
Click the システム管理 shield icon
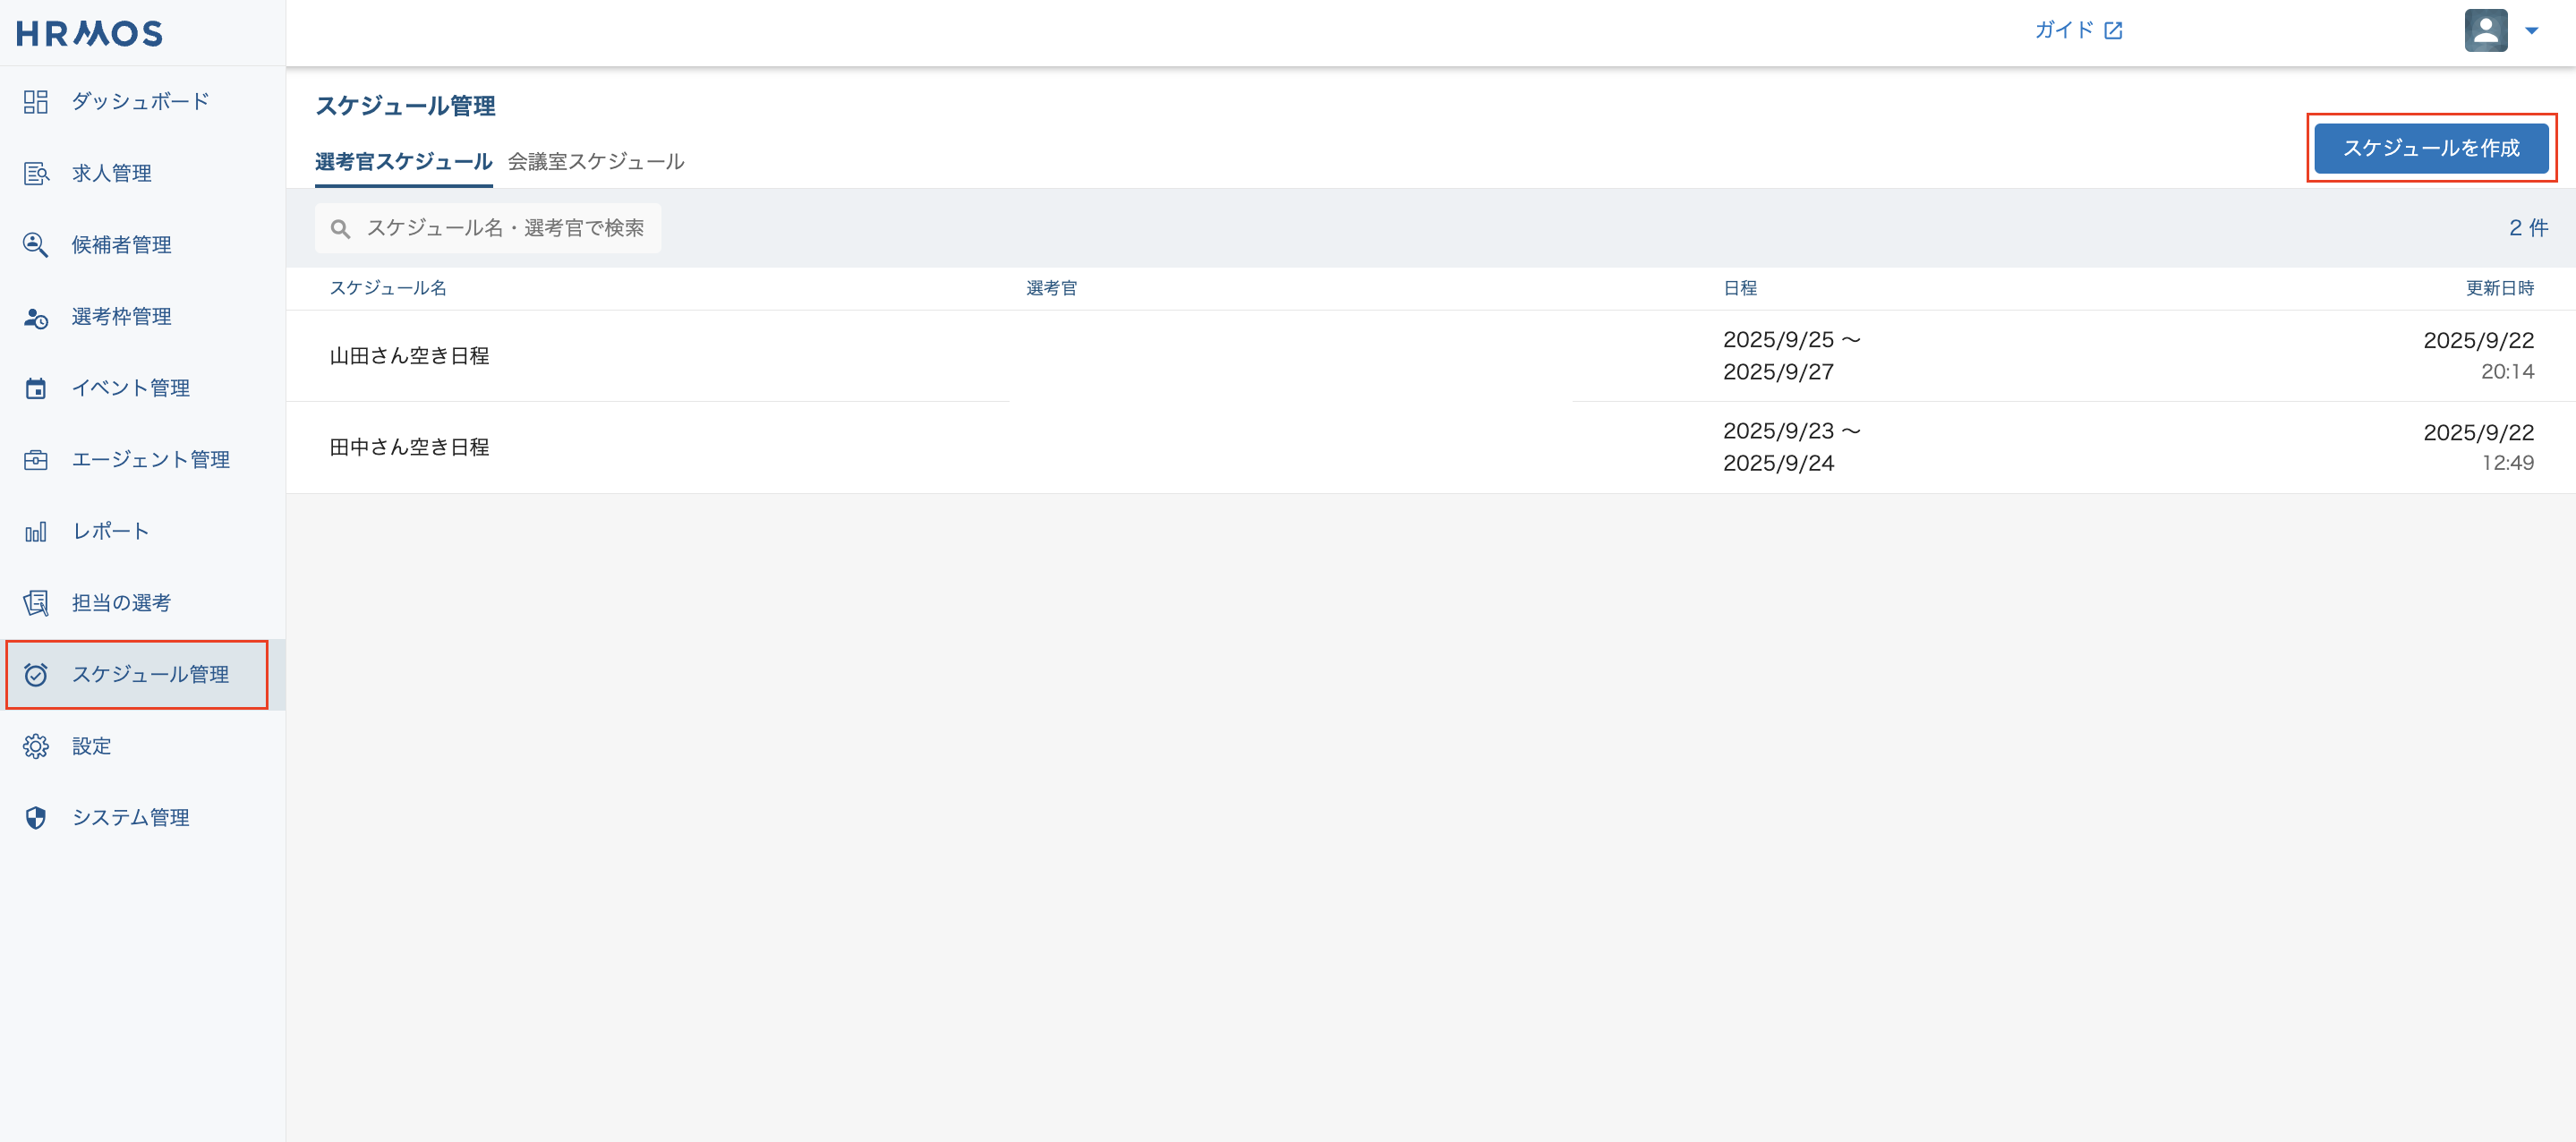(36, 818)
